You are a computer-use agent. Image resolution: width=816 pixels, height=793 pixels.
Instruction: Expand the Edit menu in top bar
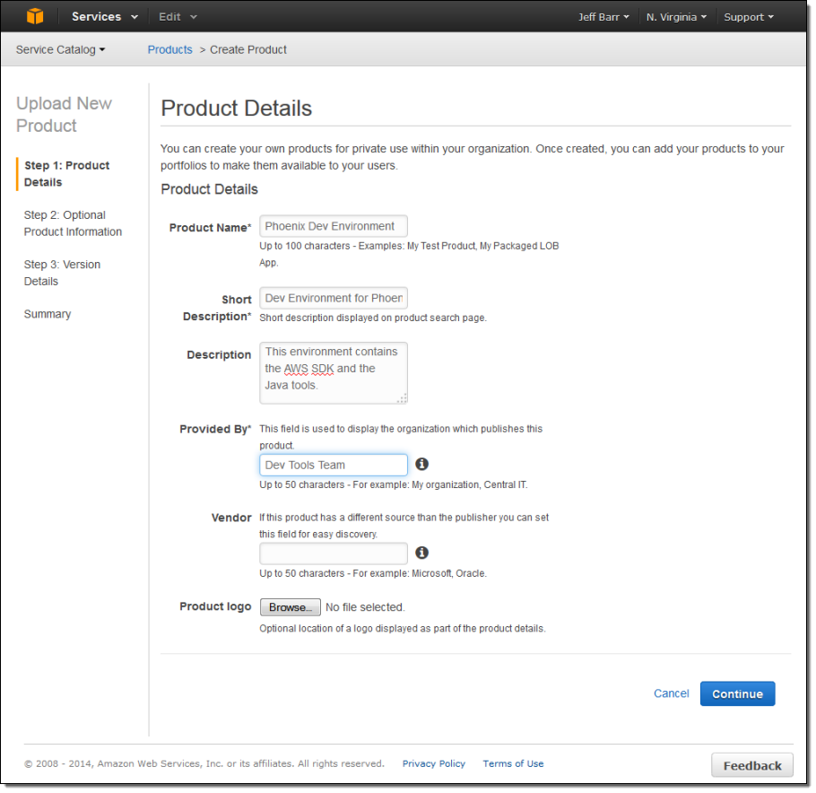[x=178, y=17]
